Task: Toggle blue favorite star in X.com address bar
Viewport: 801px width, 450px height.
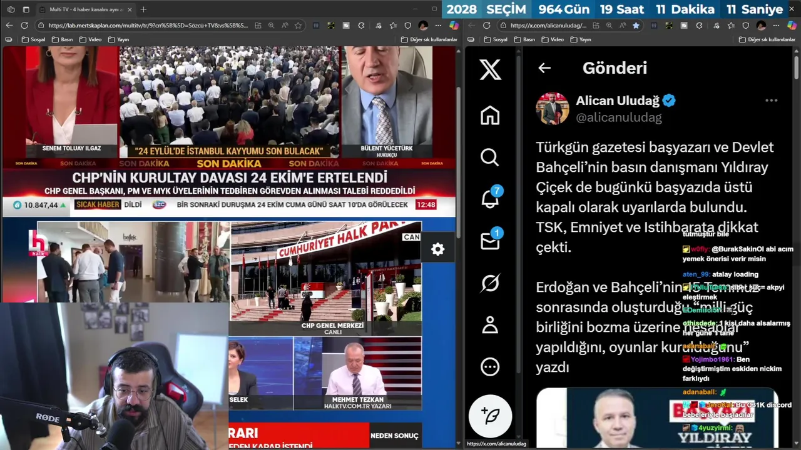Action: [636, 26]
